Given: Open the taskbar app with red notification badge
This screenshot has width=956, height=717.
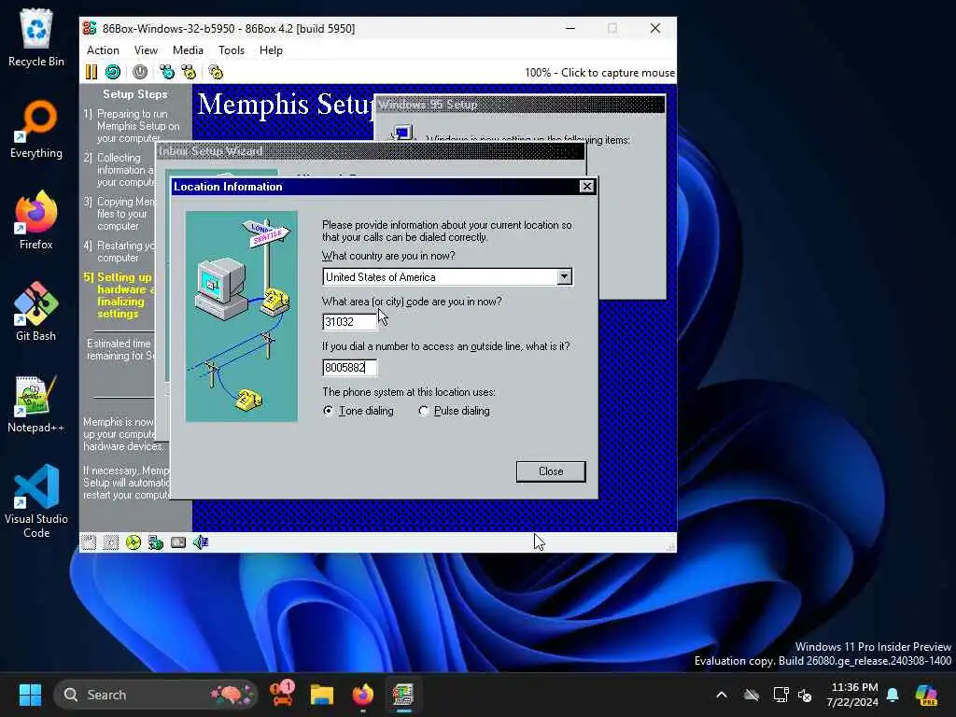Looking at the screenshot, I should pyautogui.click(x=282, y=695).
